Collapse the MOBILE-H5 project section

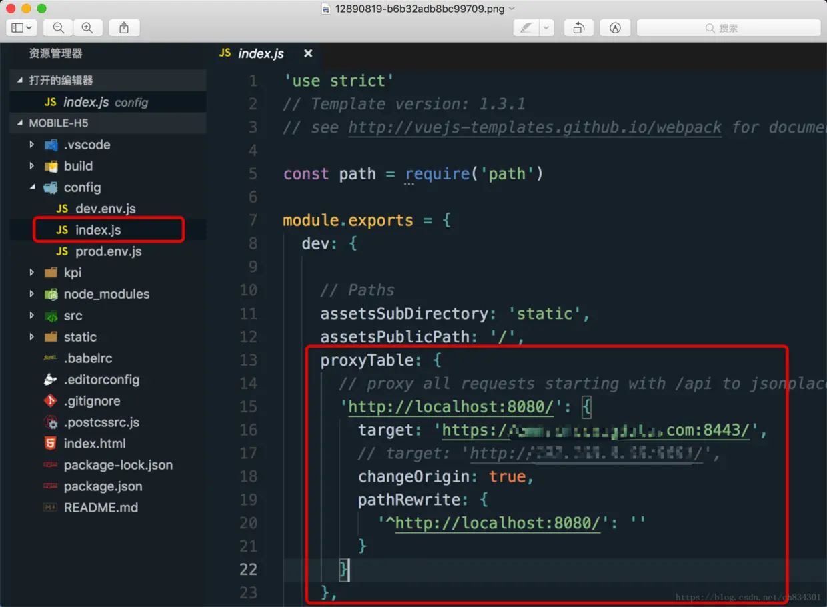pos(108,123)
